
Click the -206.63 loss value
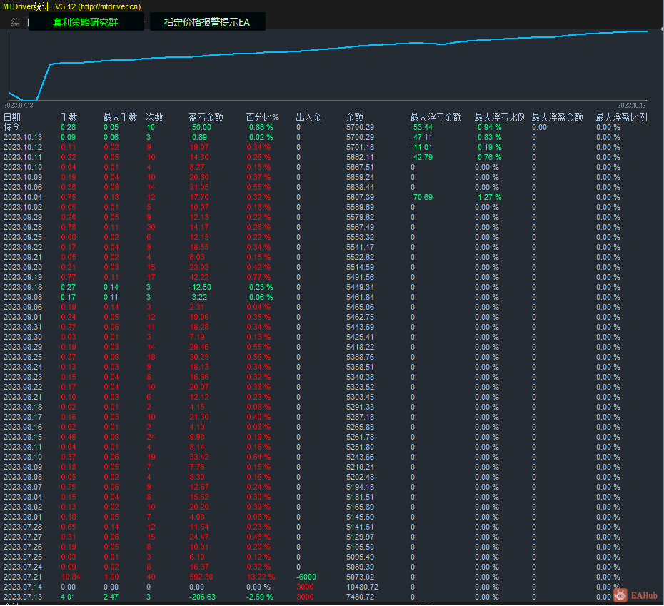pos(203,597)
